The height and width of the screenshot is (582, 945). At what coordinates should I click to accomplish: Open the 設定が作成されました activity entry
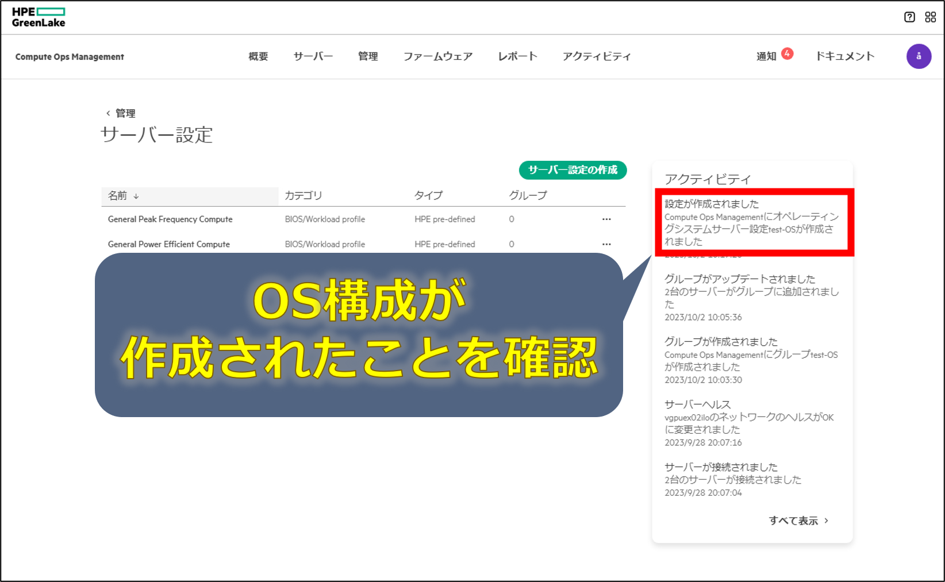click(x=752, y=223)
